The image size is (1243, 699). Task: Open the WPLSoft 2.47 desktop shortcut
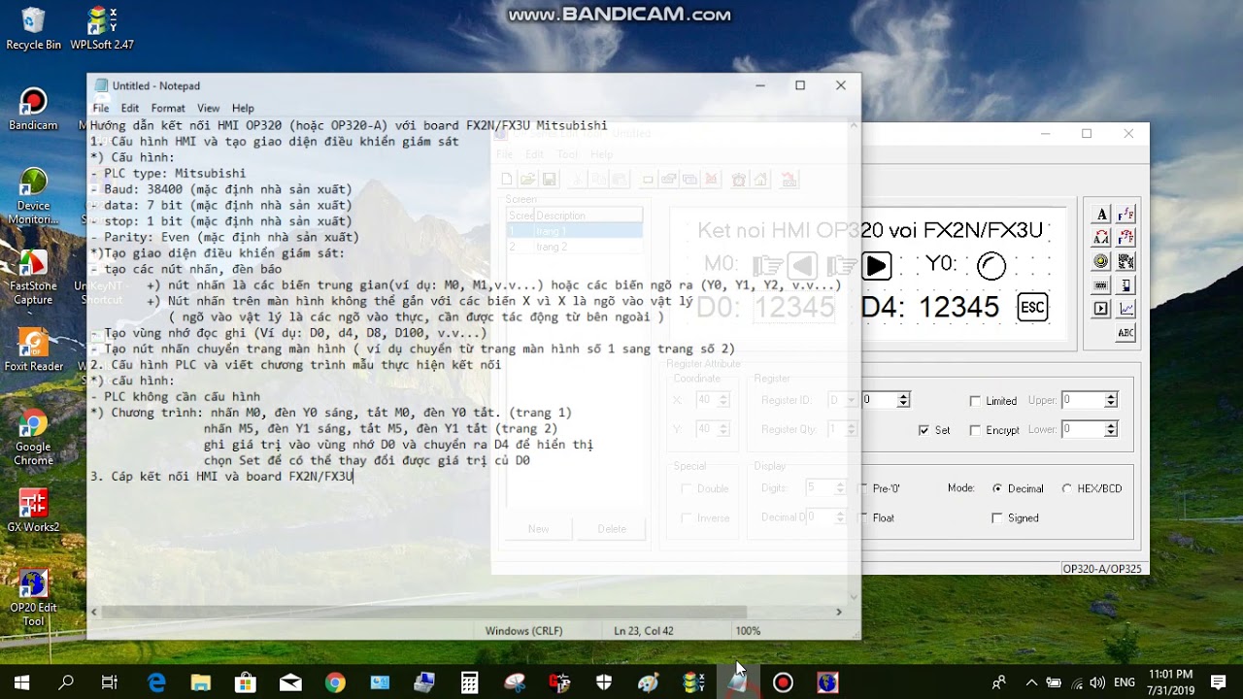[102, 28]
